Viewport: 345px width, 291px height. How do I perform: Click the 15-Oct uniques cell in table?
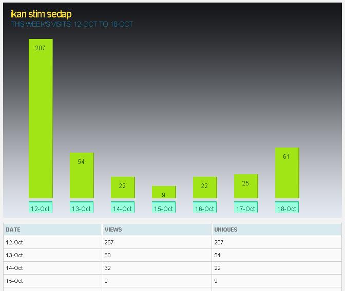[x=277, y=281]
